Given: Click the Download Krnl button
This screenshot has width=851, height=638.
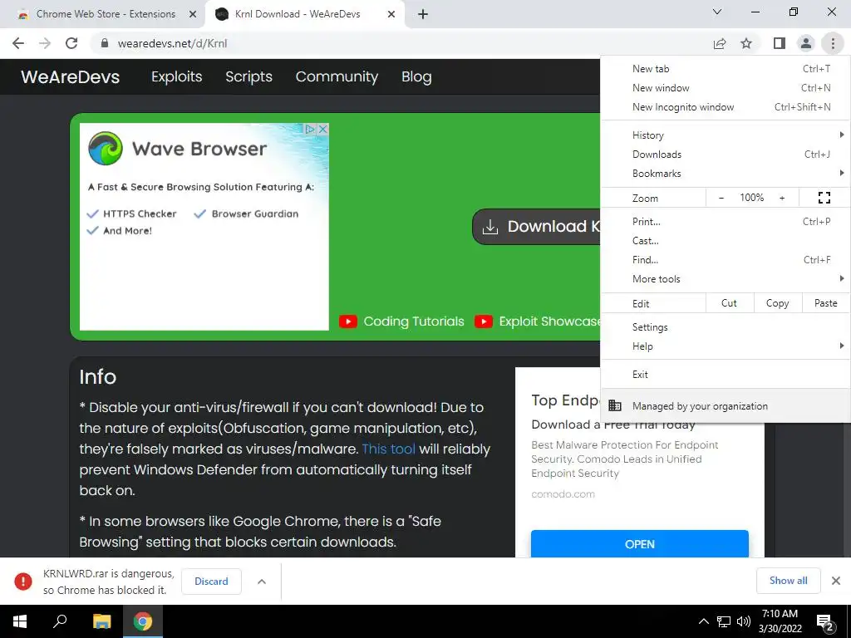Looking at the screenshot, I should (537, 227).
